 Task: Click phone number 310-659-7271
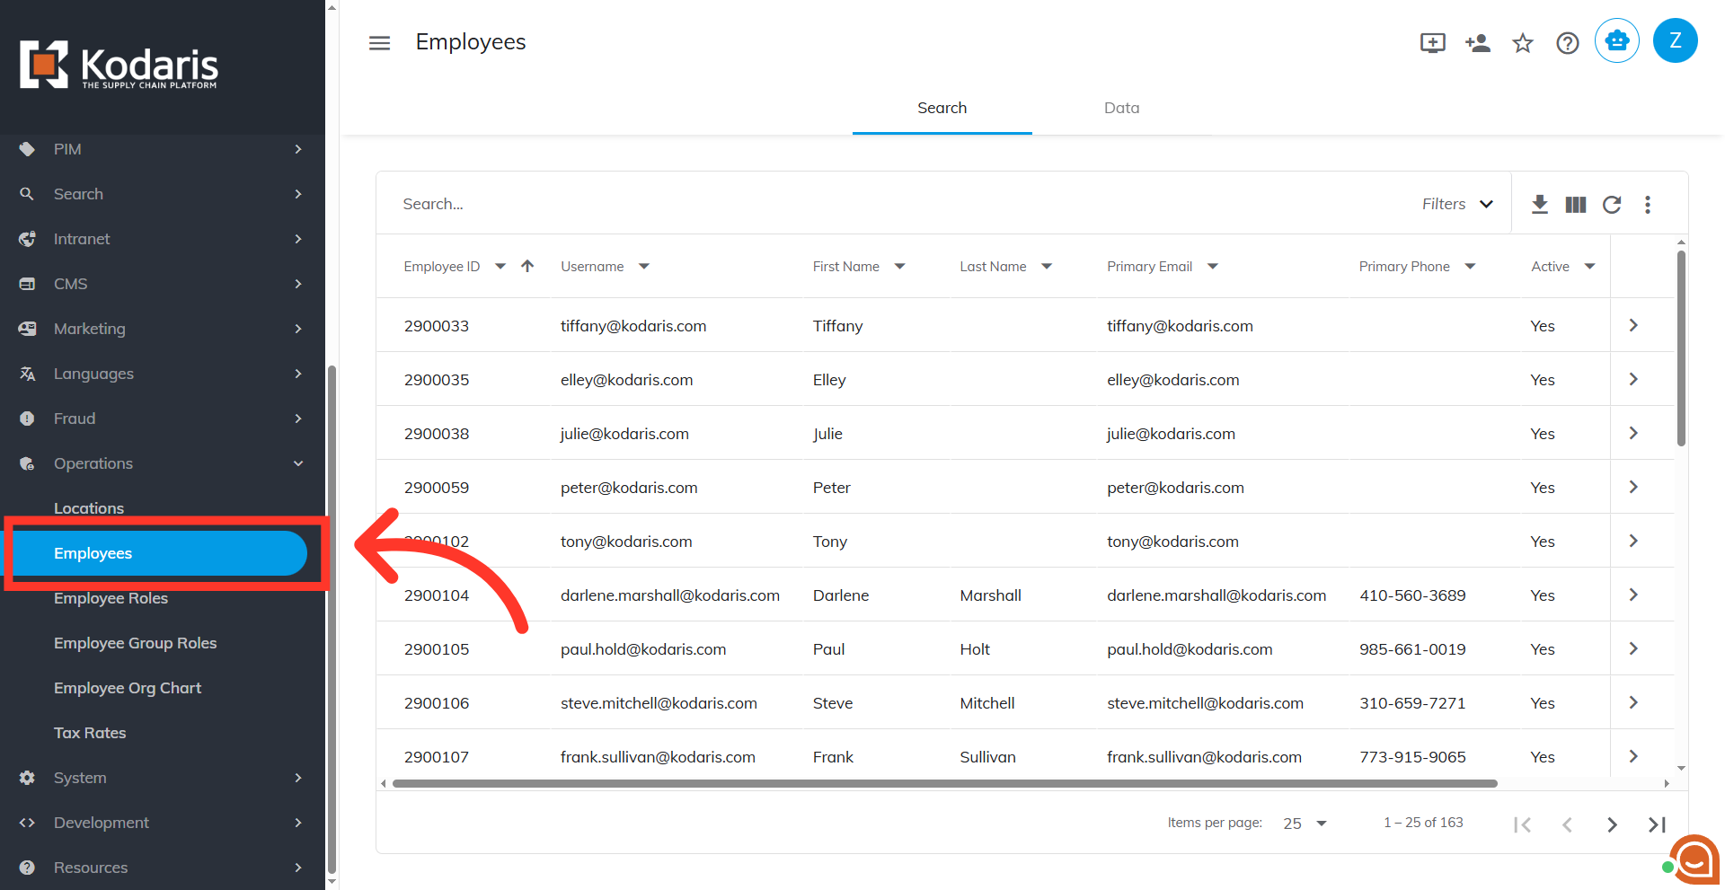pyautogui.click(x=1412, y=703)
